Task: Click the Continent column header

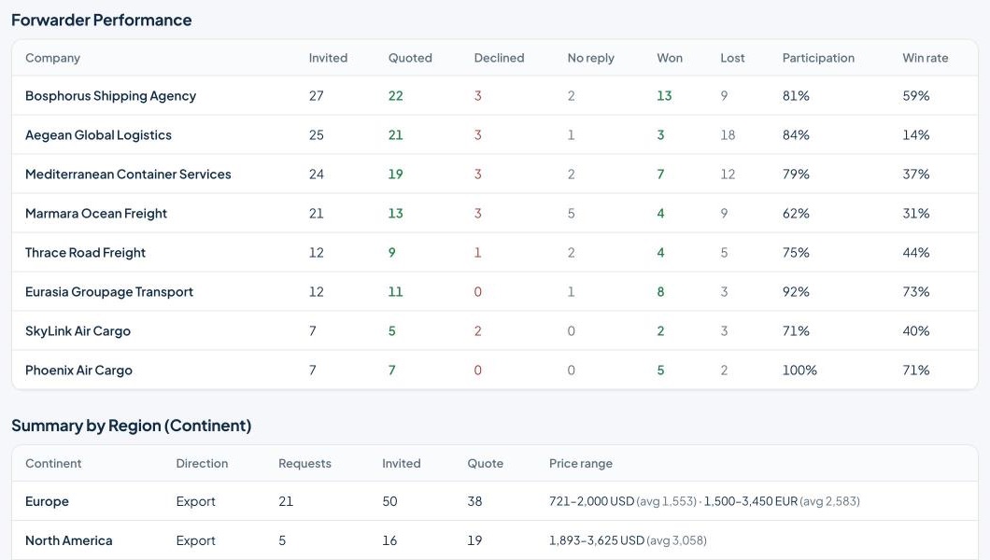Action: point(53,464)
